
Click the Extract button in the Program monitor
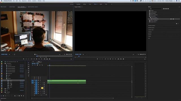[121, 59]
